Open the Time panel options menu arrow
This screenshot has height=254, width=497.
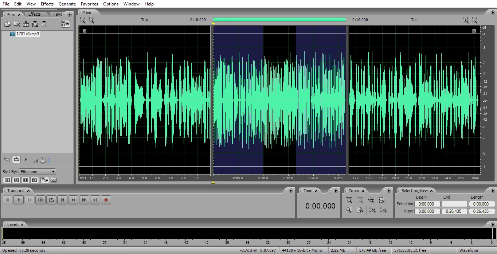pyautogui.click(x=336, y=190)
